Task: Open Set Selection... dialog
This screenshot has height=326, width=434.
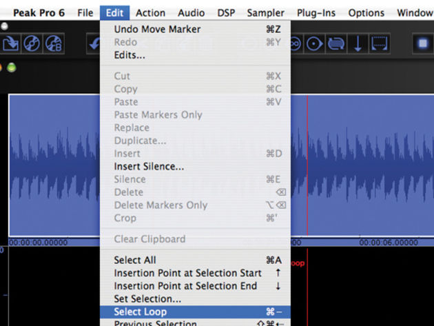Action: (195, 299)
